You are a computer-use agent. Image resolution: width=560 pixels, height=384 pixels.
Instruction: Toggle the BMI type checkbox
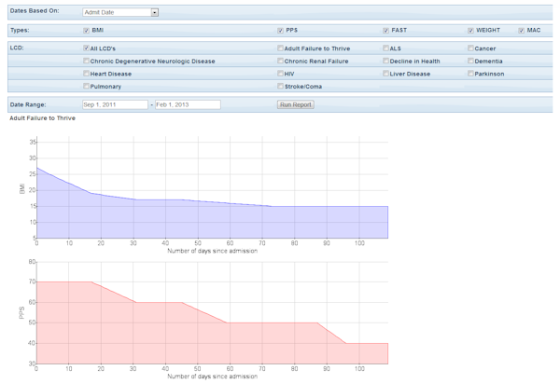pyautogui.click(x=86, y=31)
